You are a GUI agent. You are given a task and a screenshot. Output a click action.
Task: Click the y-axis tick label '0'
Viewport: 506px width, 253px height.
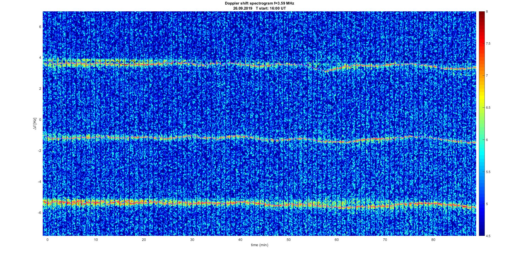click(x=40, y=120)
